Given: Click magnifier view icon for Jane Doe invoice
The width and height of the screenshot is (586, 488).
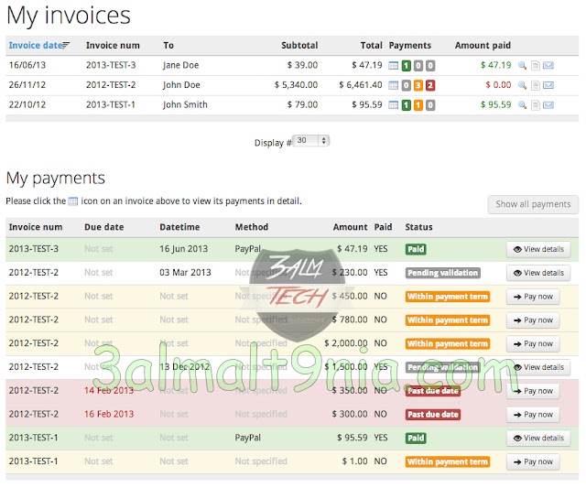Looking at the screenshot, I should click(523, 66).
